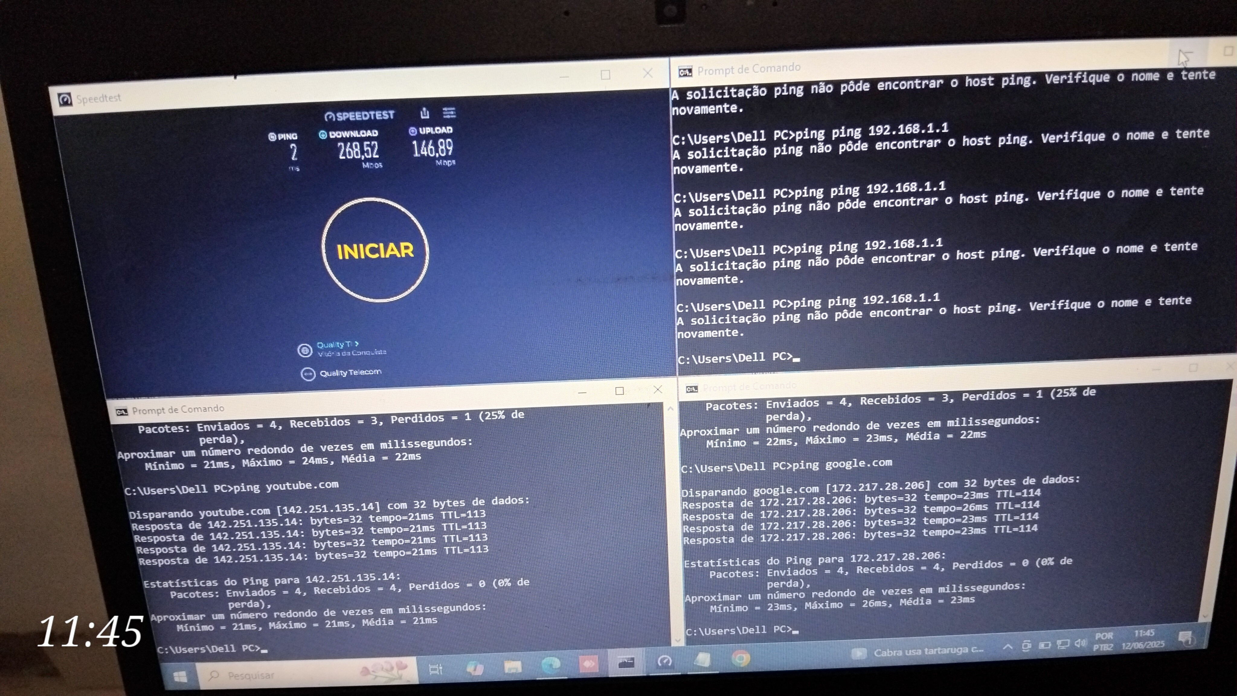Open the notification center icon
1237x696 pixels.
coord(1185,638)
